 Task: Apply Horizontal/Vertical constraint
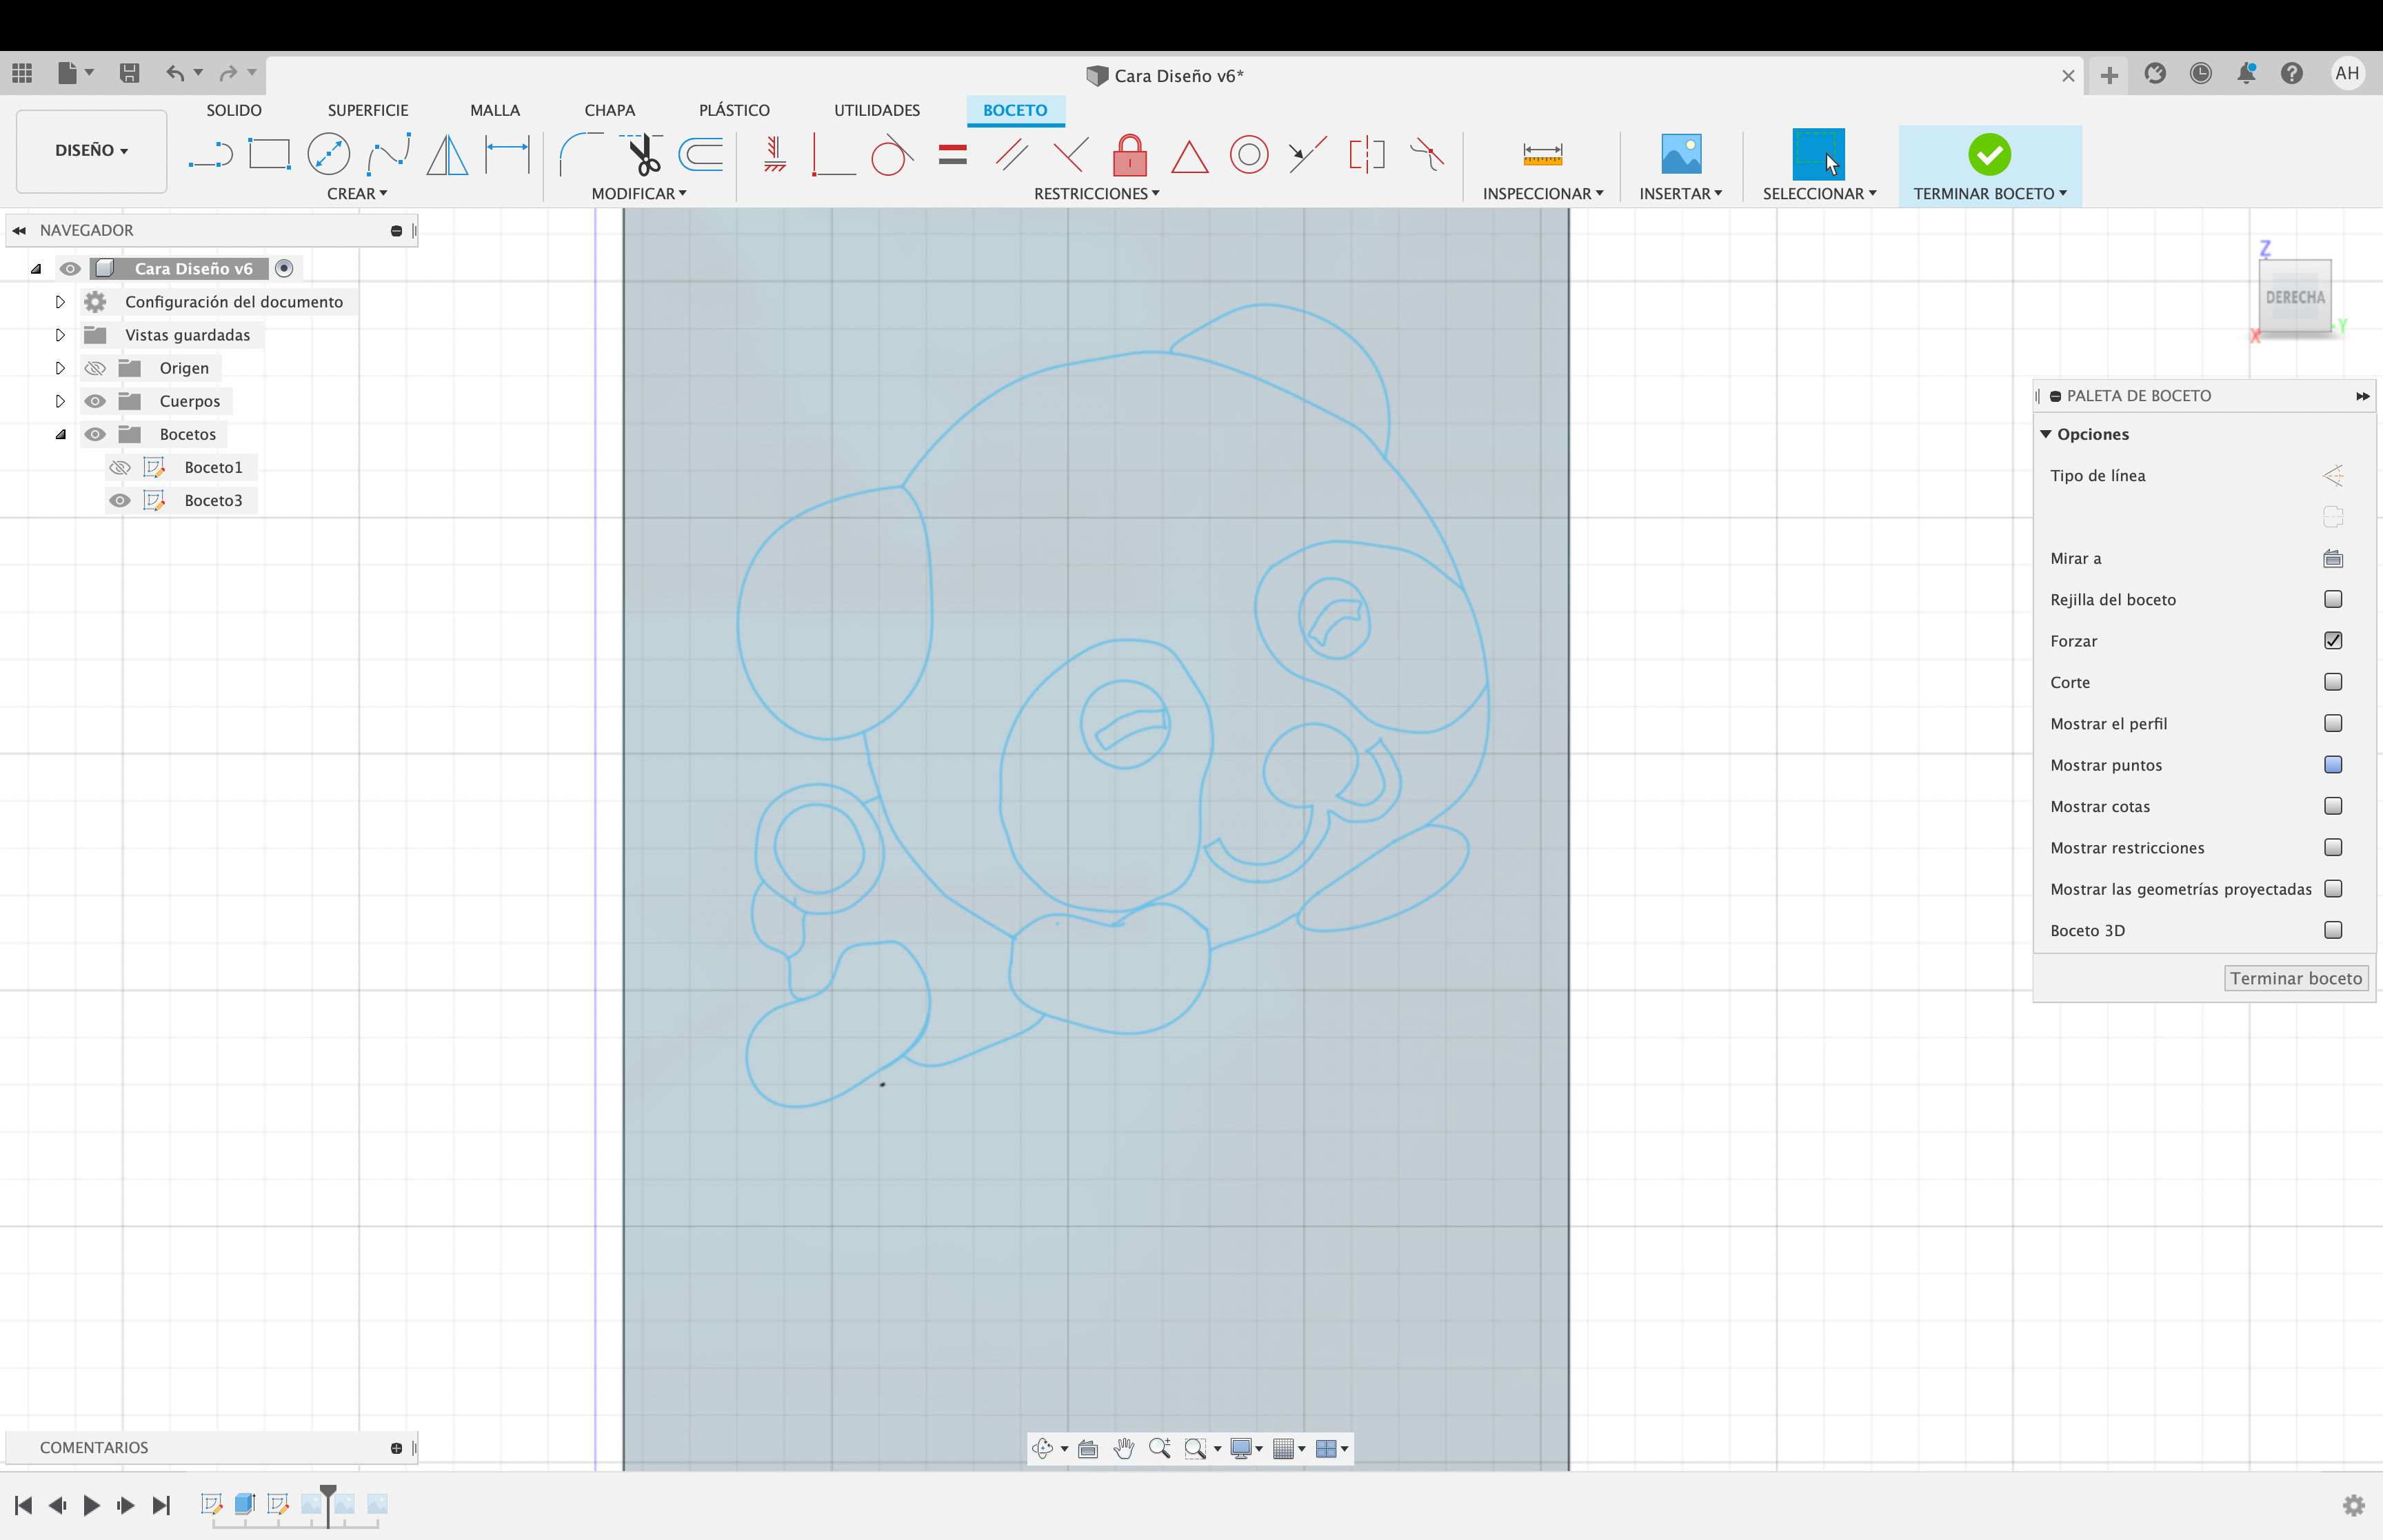pos(774,154)
